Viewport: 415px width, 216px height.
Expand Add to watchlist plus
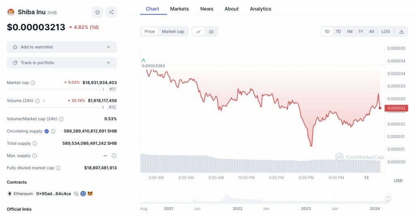tap(108, 47)
